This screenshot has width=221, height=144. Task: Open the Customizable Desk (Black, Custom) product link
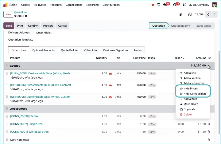coord(41,85)
